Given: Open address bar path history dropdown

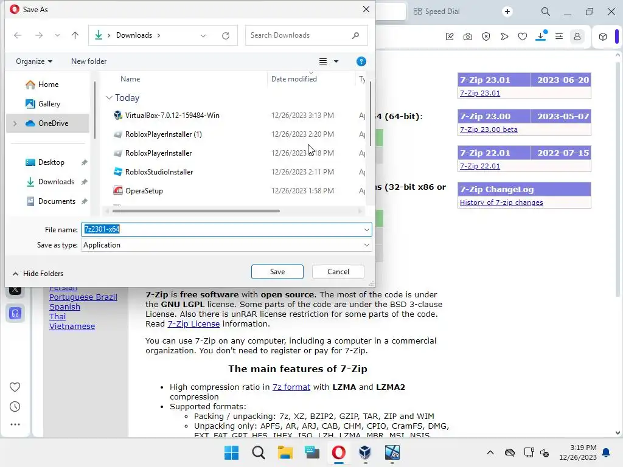Looking at the screenshot, I should click(x=203, y=36).
